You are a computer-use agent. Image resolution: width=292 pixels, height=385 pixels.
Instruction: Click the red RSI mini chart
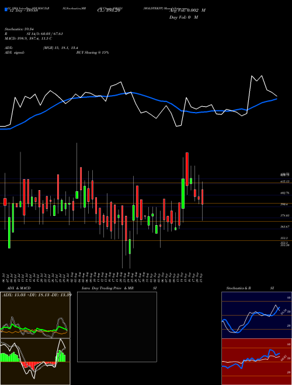pos(256,362)
